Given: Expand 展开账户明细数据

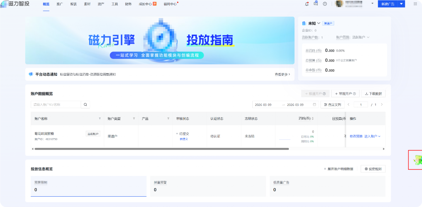Looking at the screenshot, I should click(338, 169).
